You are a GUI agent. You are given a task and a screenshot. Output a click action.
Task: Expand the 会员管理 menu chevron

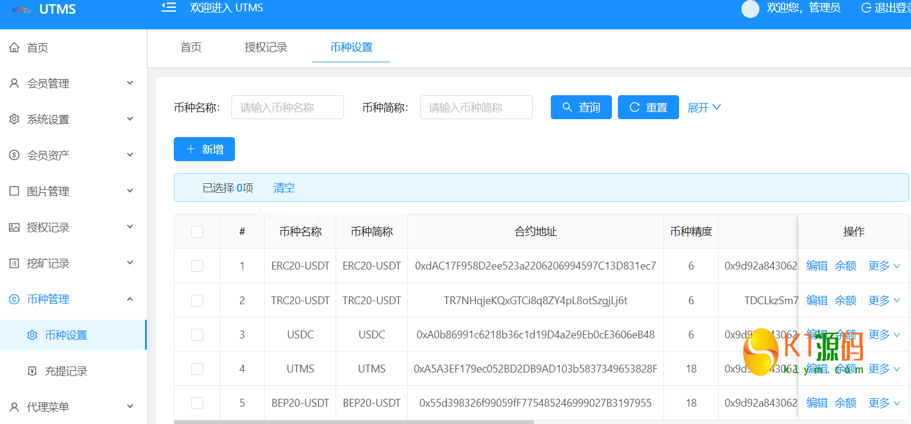[130, 83]
